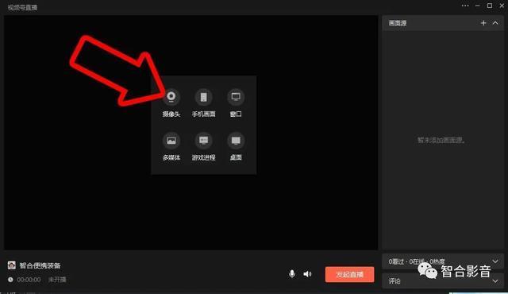
Task: Collapse the 画面源 panel with the up chevron
Action: (495, 23)
